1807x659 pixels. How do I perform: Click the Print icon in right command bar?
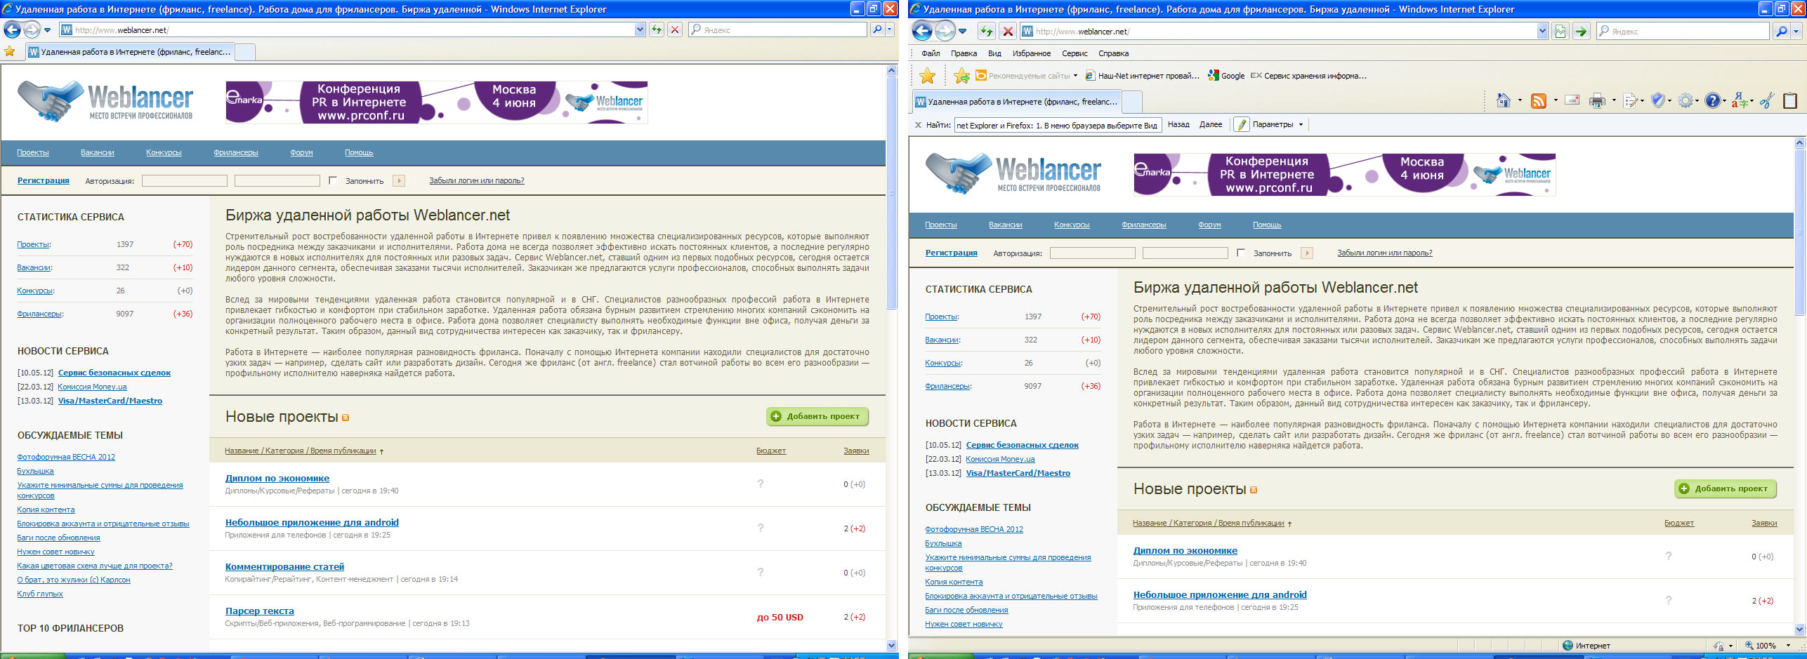tap(1597, 100)
